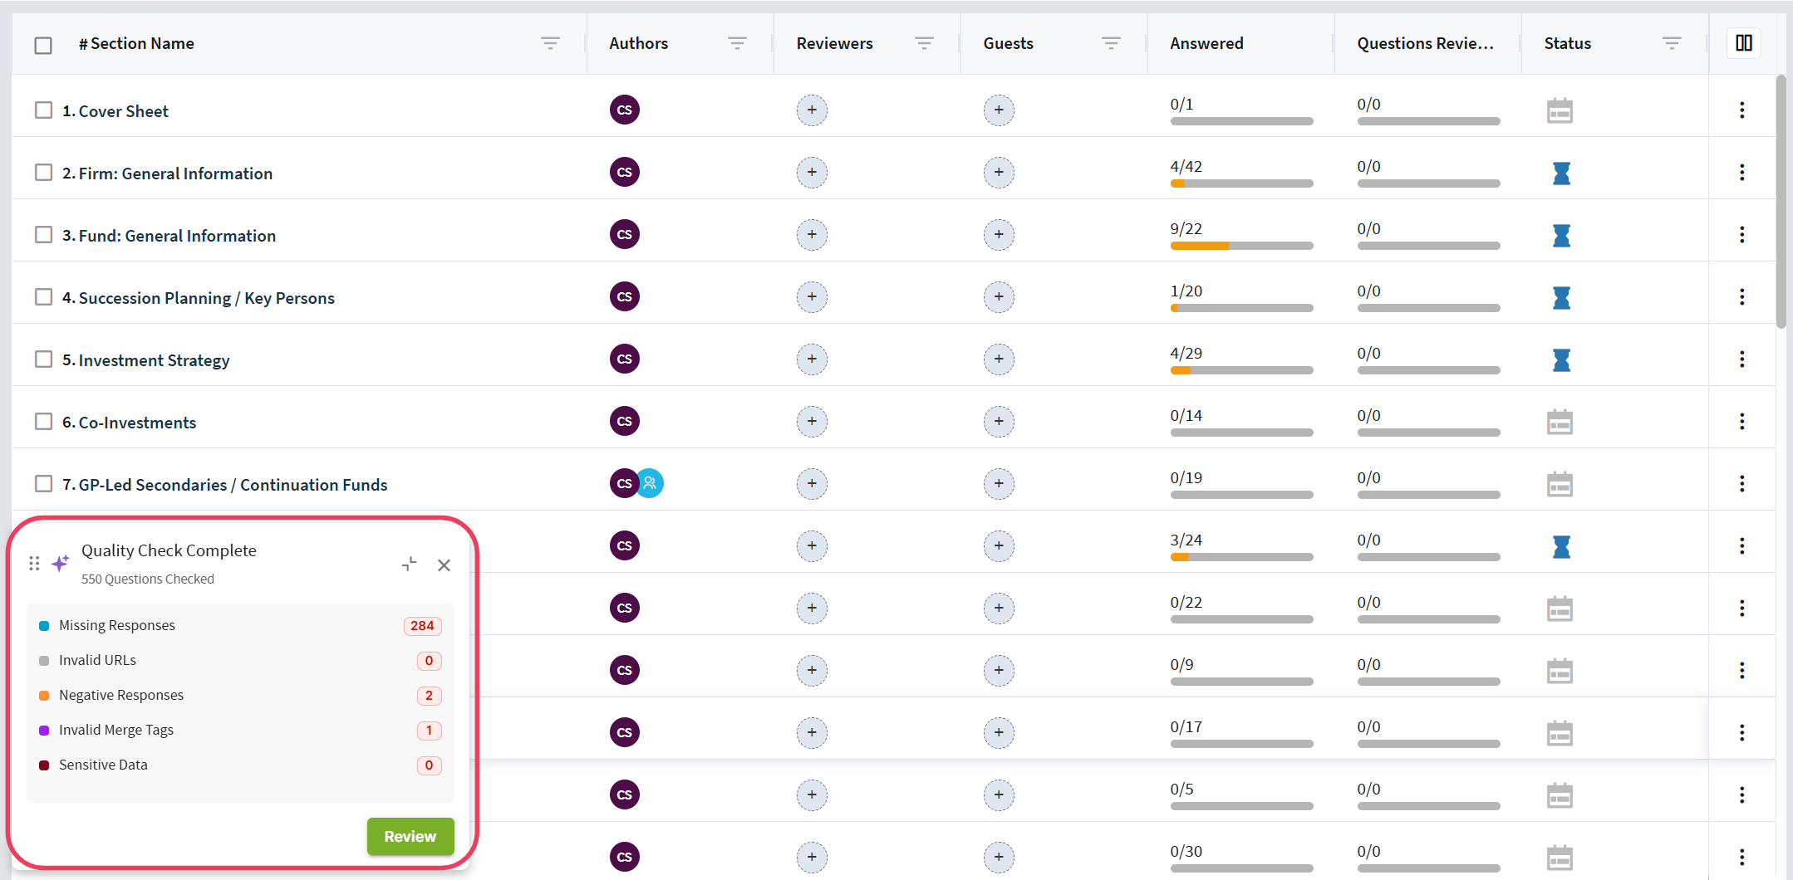Open the Reviewers column filter

click(x=924, y=43)
